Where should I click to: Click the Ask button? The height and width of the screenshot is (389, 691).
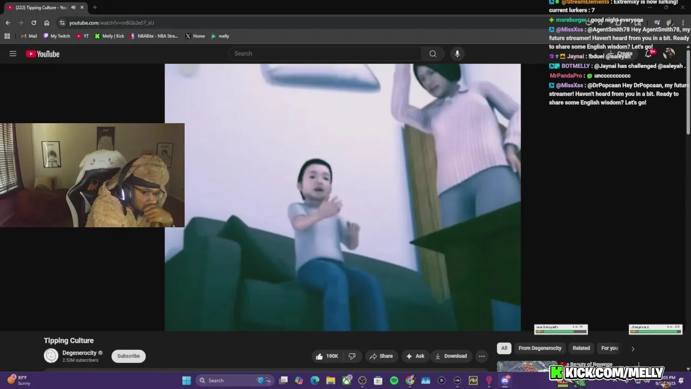click(x=415, y=356)
